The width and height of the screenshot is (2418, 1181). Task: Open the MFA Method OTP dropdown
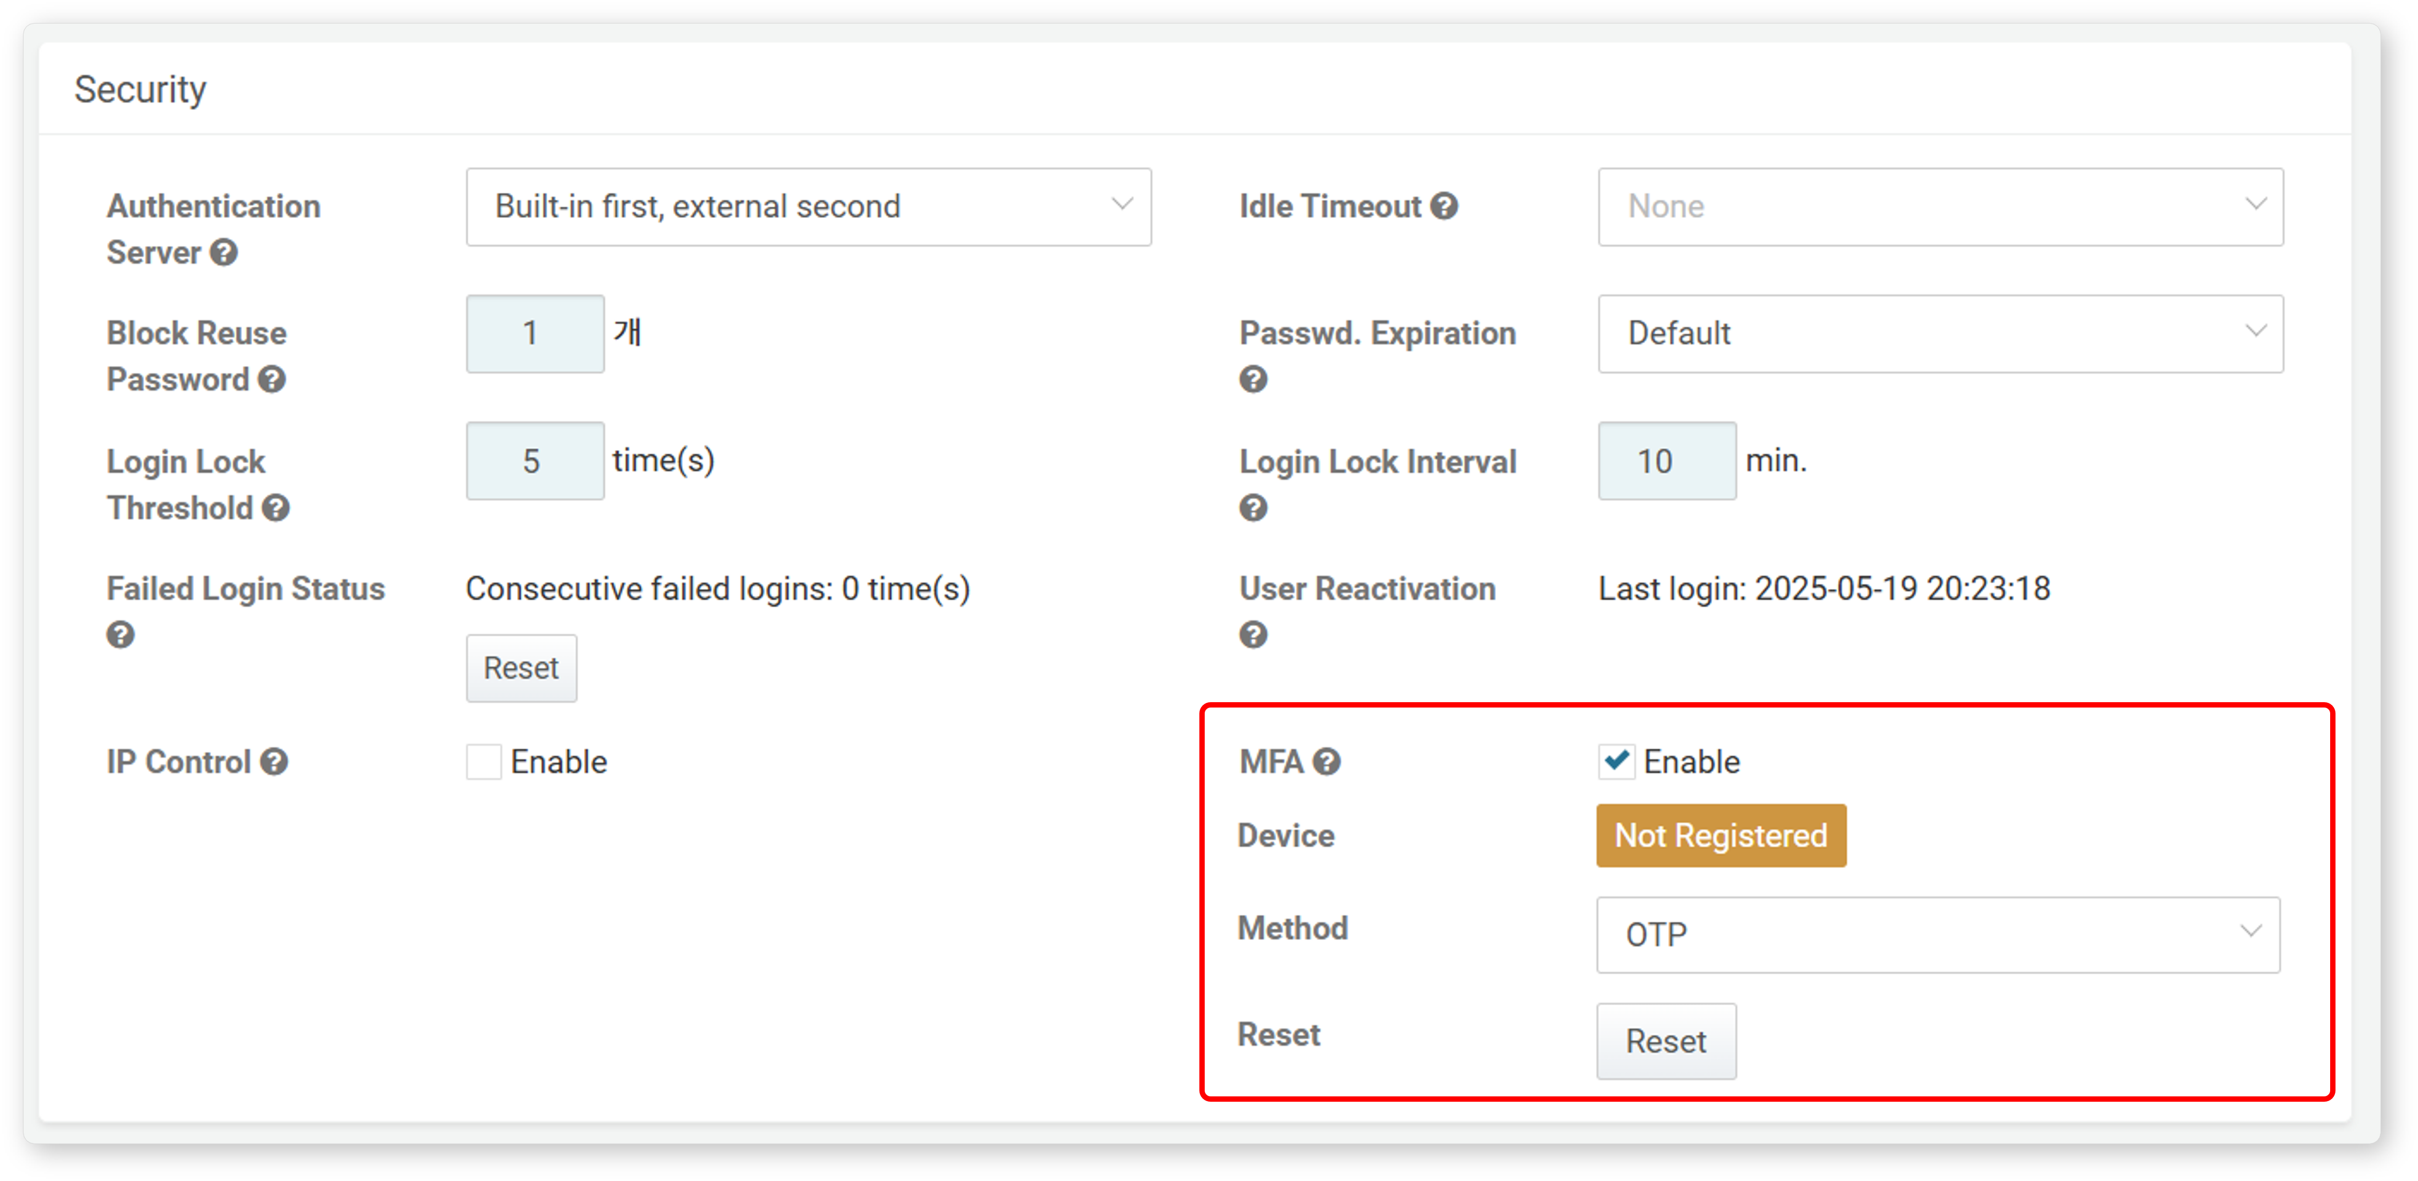click(1938, 934)
